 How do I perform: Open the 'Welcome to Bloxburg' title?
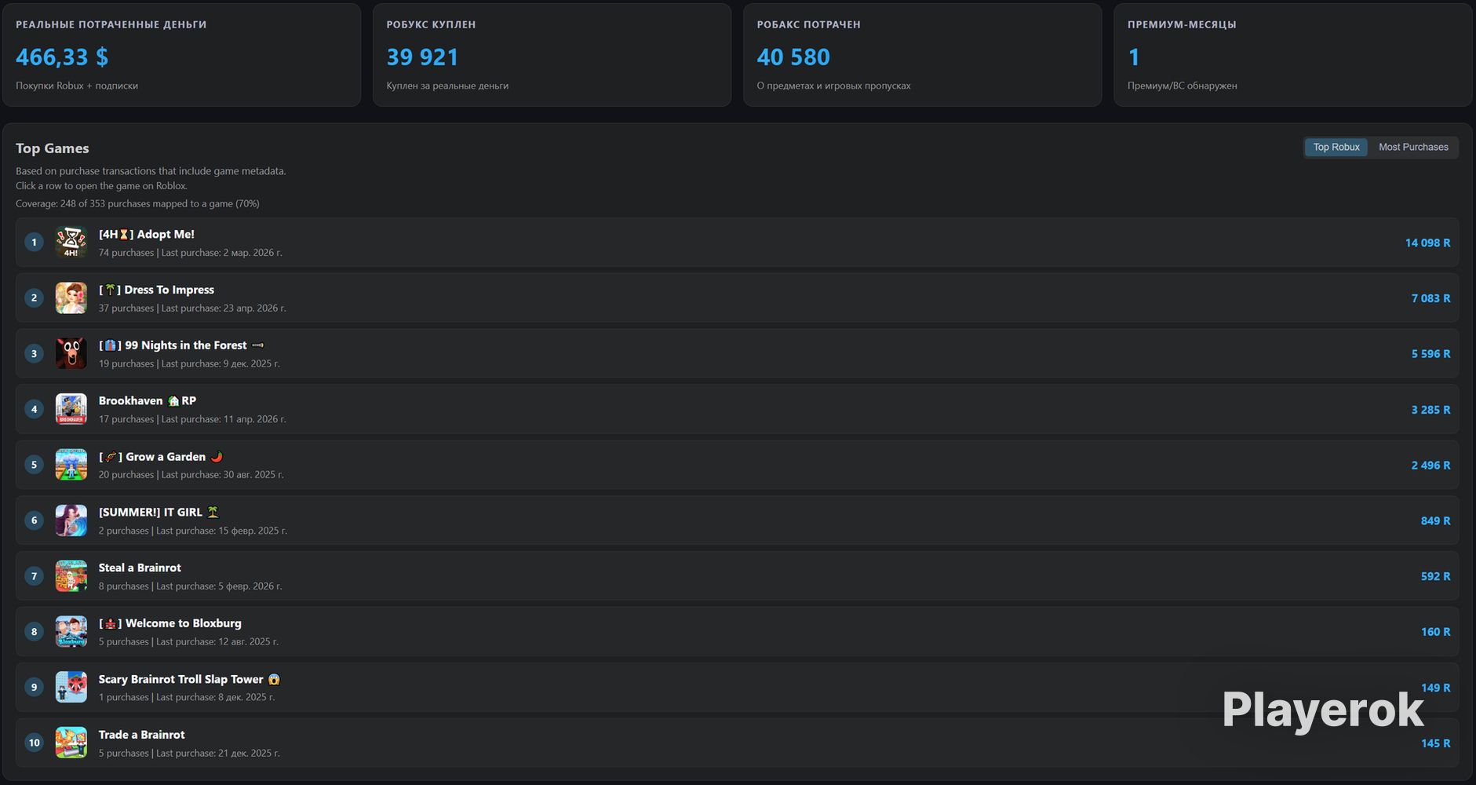170,623
